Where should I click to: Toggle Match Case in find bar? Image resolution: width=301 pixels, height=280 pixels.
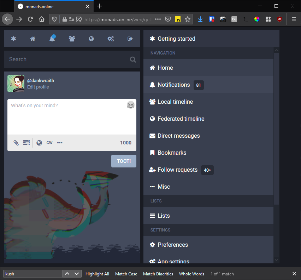click(126, 274)
